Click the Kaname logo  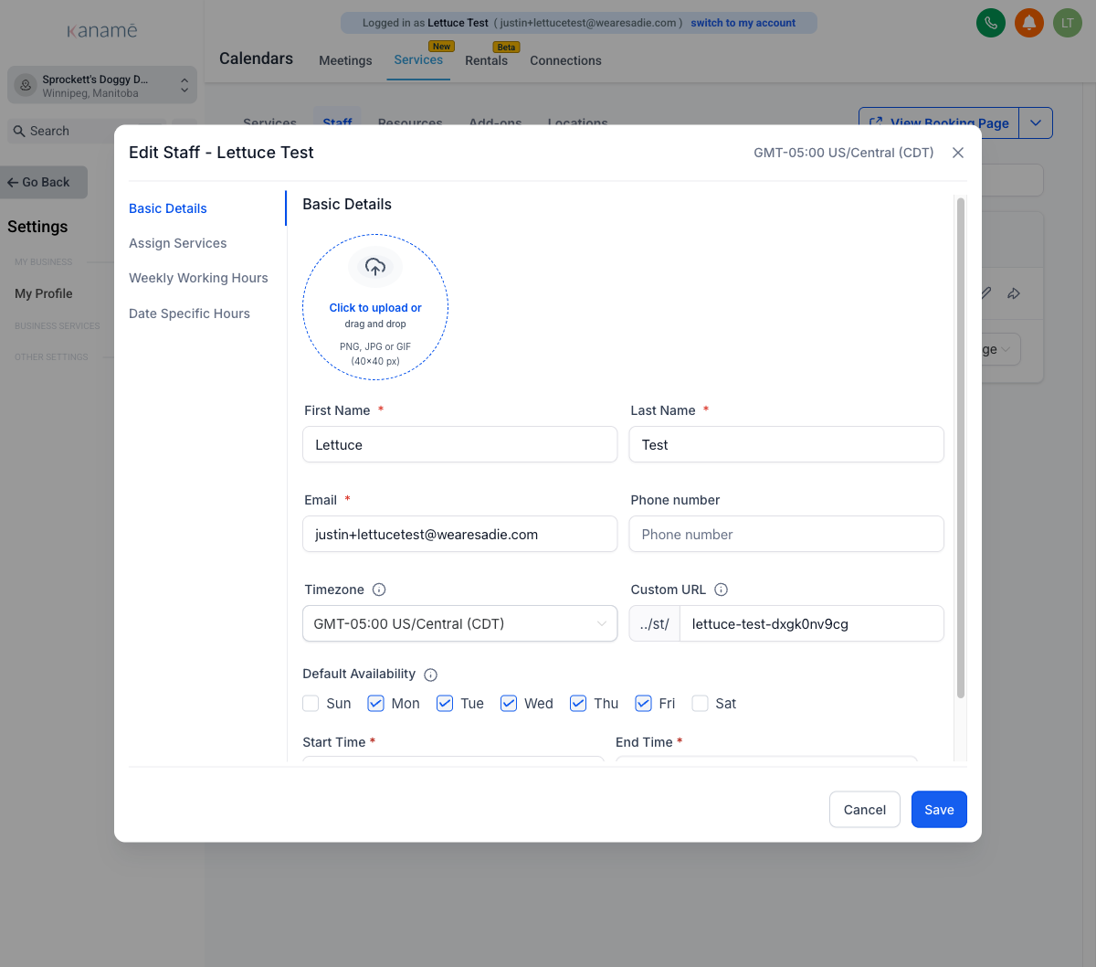point(102,30)
